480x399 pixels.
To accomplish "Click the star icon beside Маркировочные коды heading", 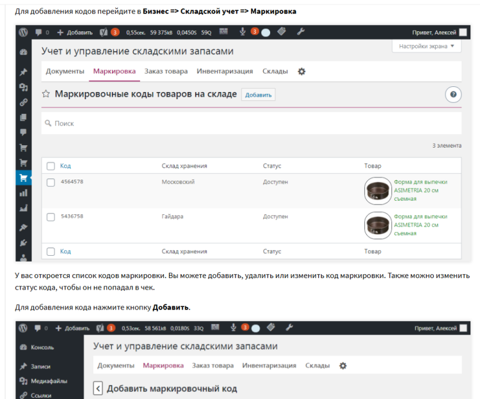I will pos(46,95).
